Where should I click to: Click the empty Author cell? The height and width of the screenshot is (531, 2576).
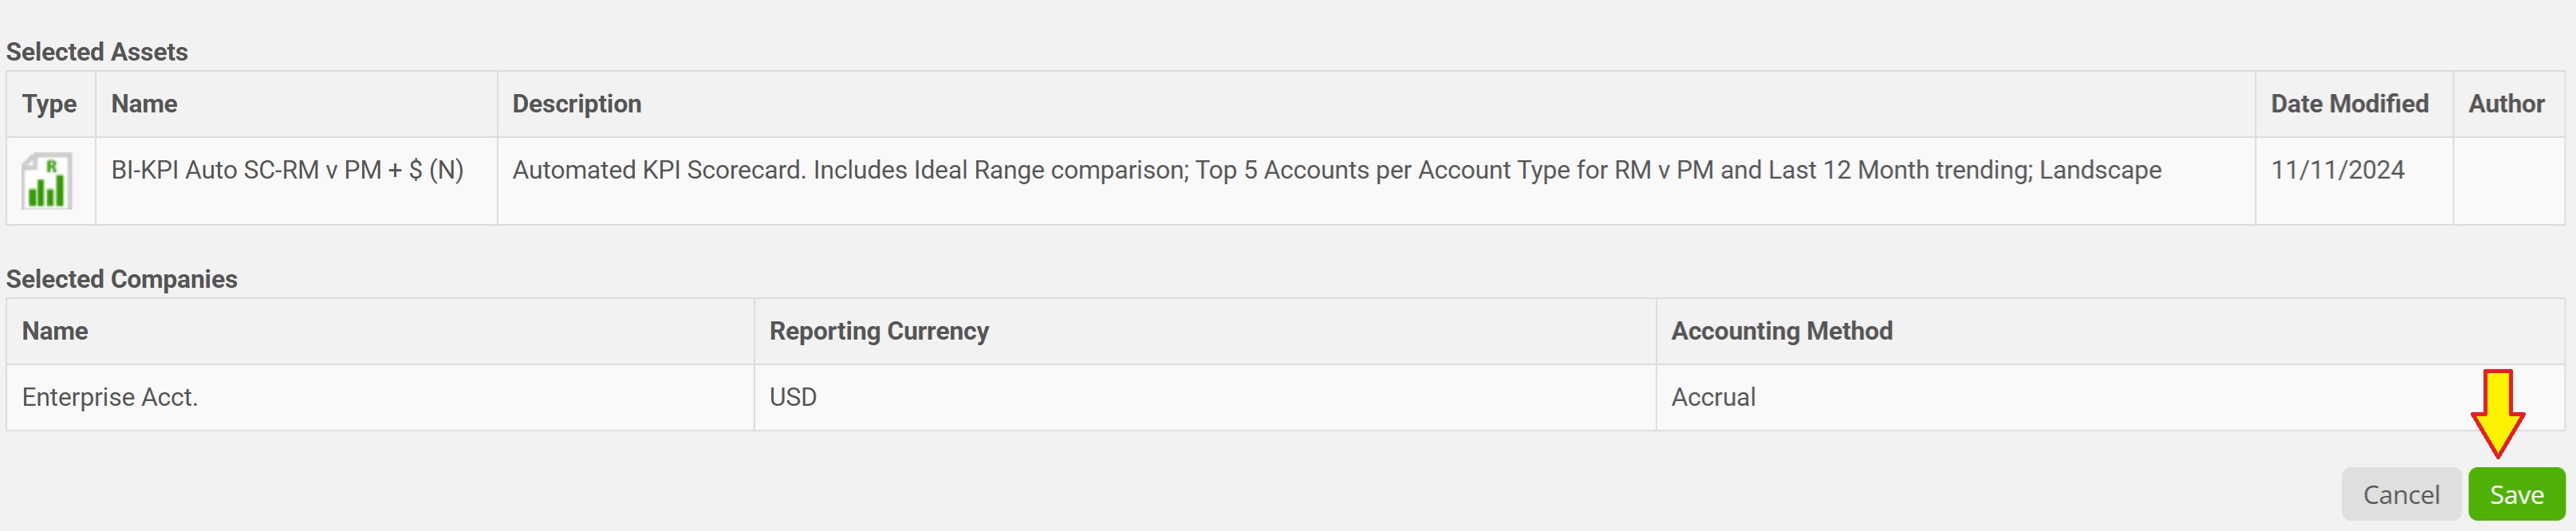(2508, 181)
